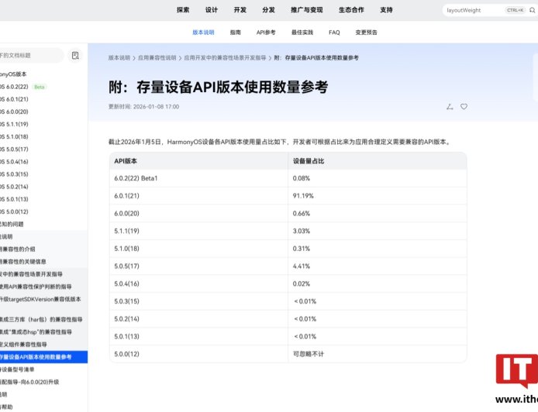Screen dimensions: 538x412
Task: Click the heart favorite icon
Action: 464,107
